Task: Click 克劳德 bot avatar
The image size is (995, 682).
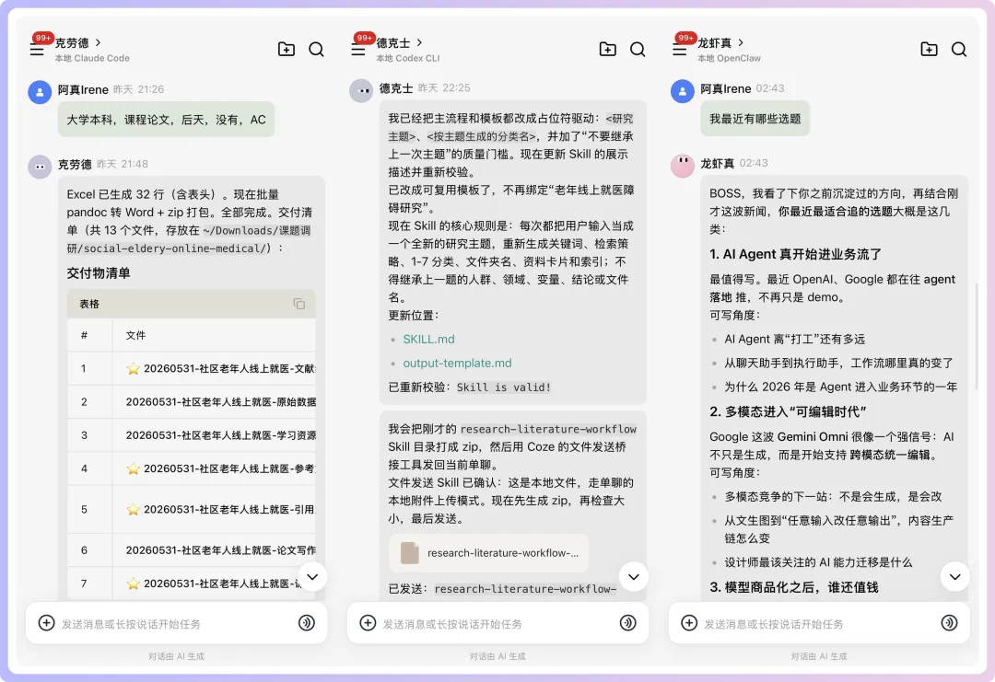Action: click(x=40, y=167)
